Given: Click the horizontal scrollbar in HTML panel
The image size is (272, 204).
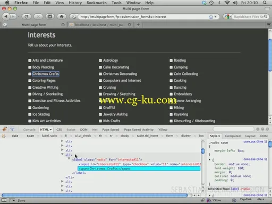Looking at the screenshot, I should tap(95, 195).
